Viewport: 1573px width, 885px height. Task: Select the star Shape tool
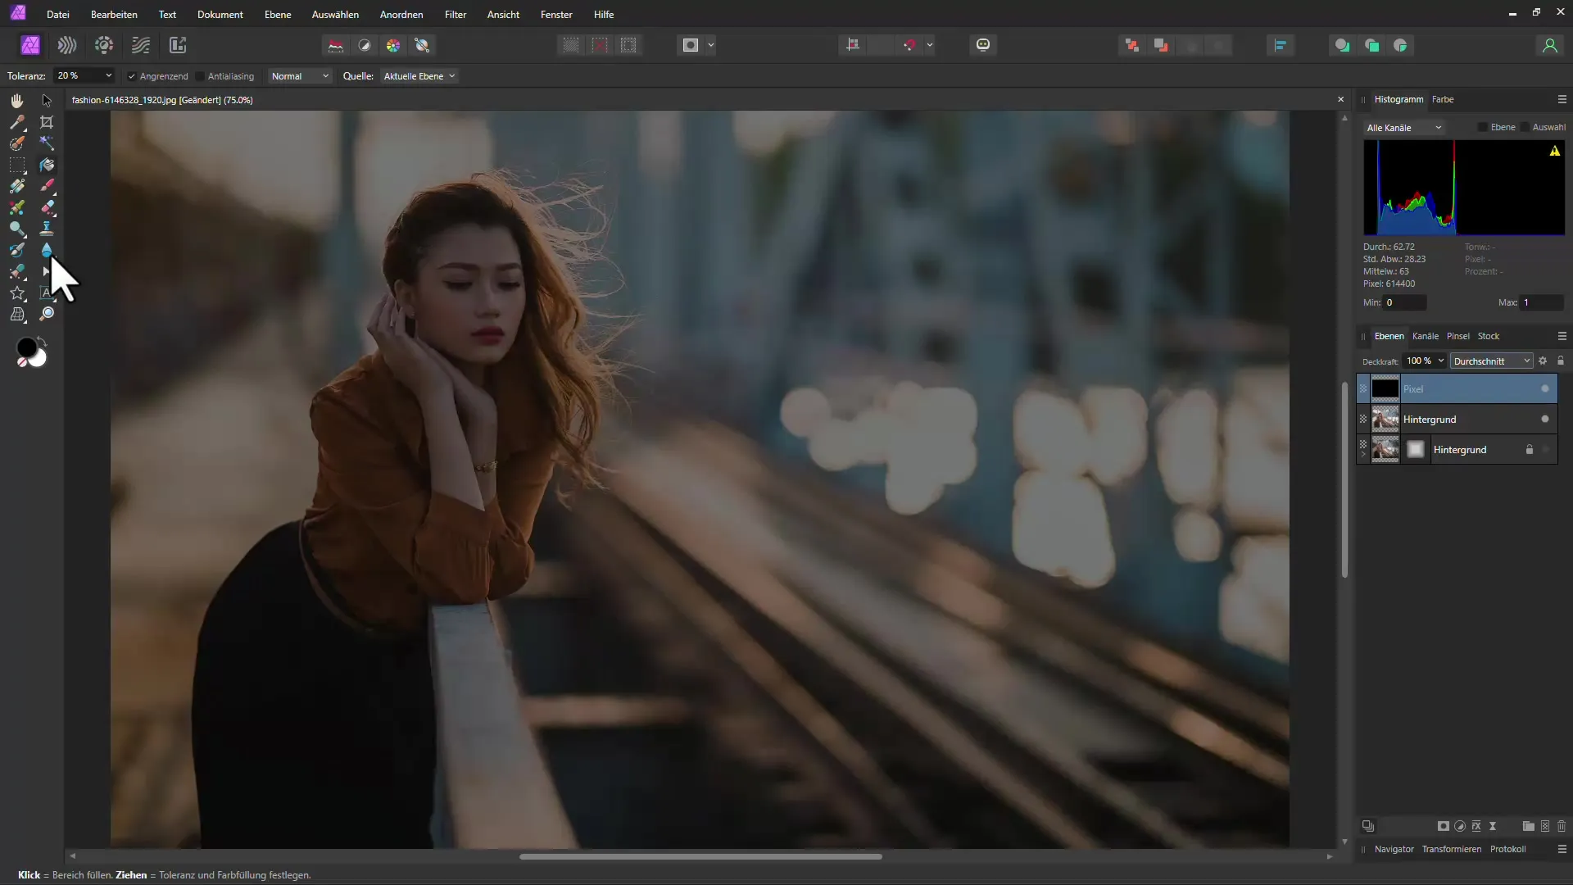[16, 293]
